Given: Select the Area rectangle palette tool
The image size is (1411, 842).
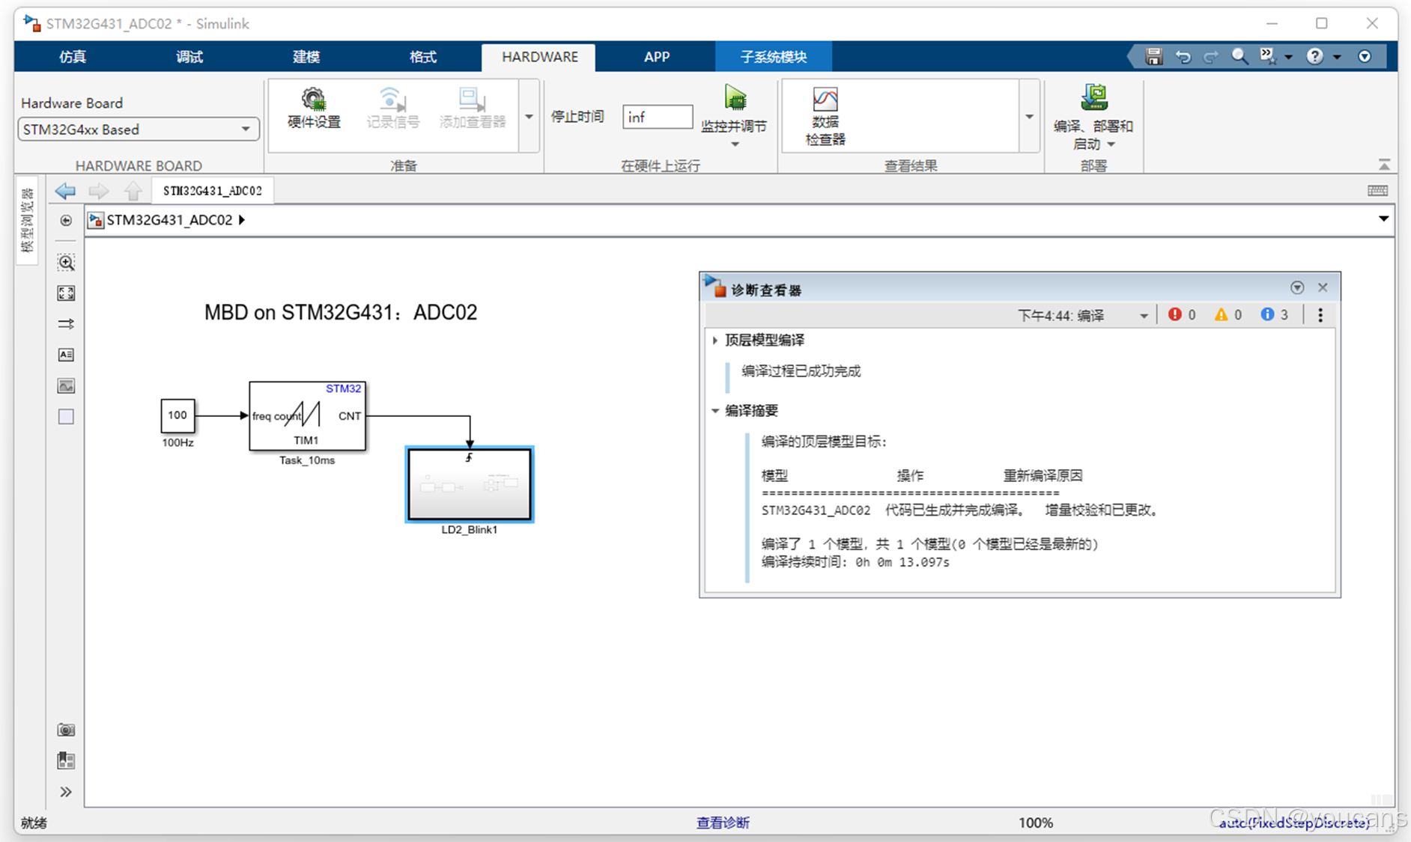Looking at the screenshot, I should 66,417.
